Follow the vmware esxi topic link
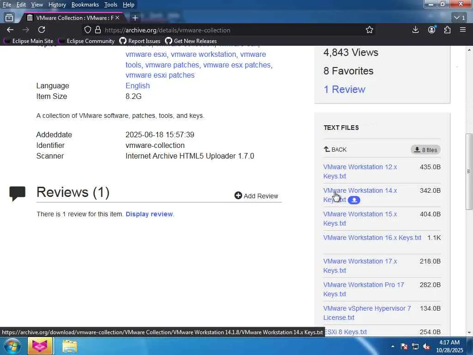The image size is (473, 355). (x=146, y=55)
